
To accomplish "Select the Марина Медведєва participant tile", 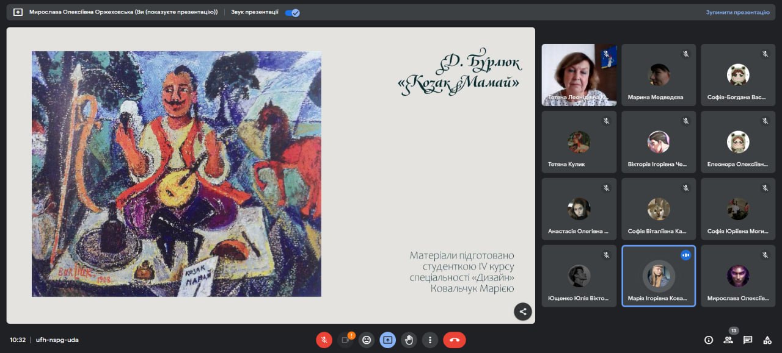I will click(659, 75).
